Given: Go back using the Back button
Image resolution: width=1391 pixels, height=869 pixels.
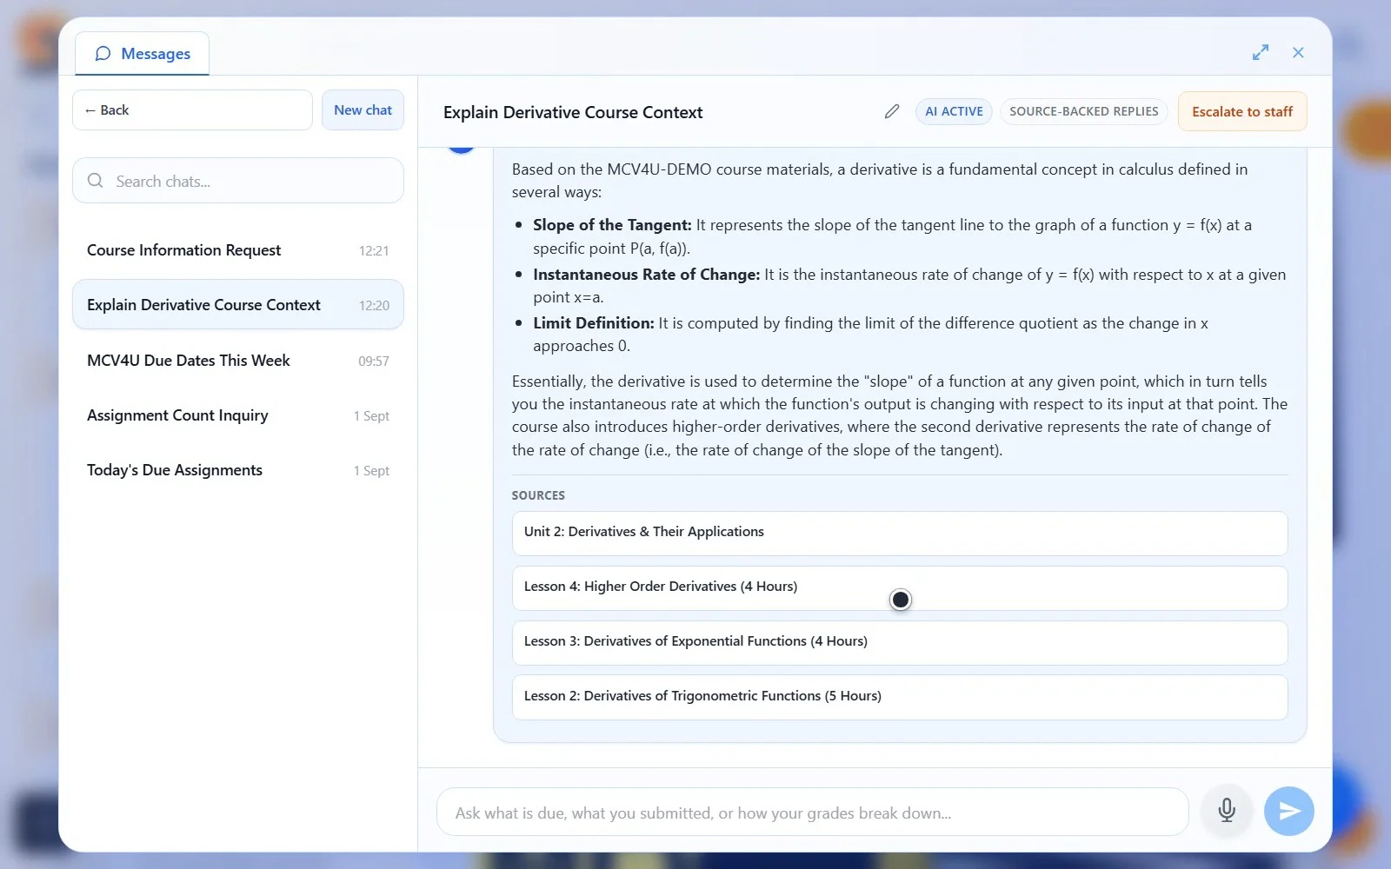Looking at the screenshot, I should 192,110.
